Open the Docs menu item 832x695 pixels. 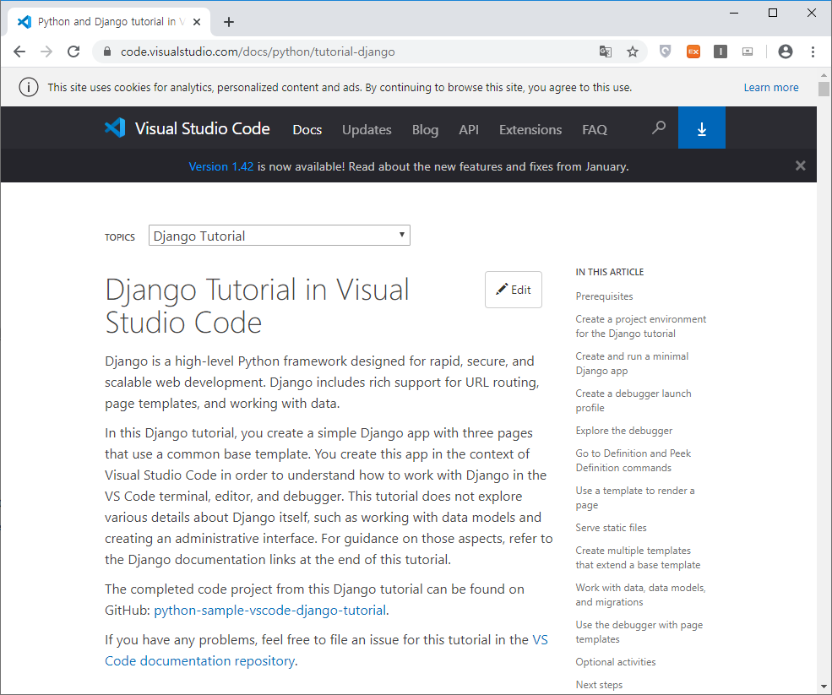point(307,129)
